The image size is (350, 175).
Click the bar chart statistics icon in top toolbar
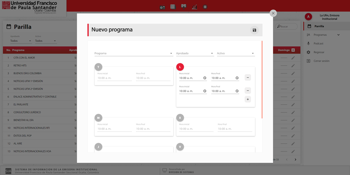(x=194, y=7)
